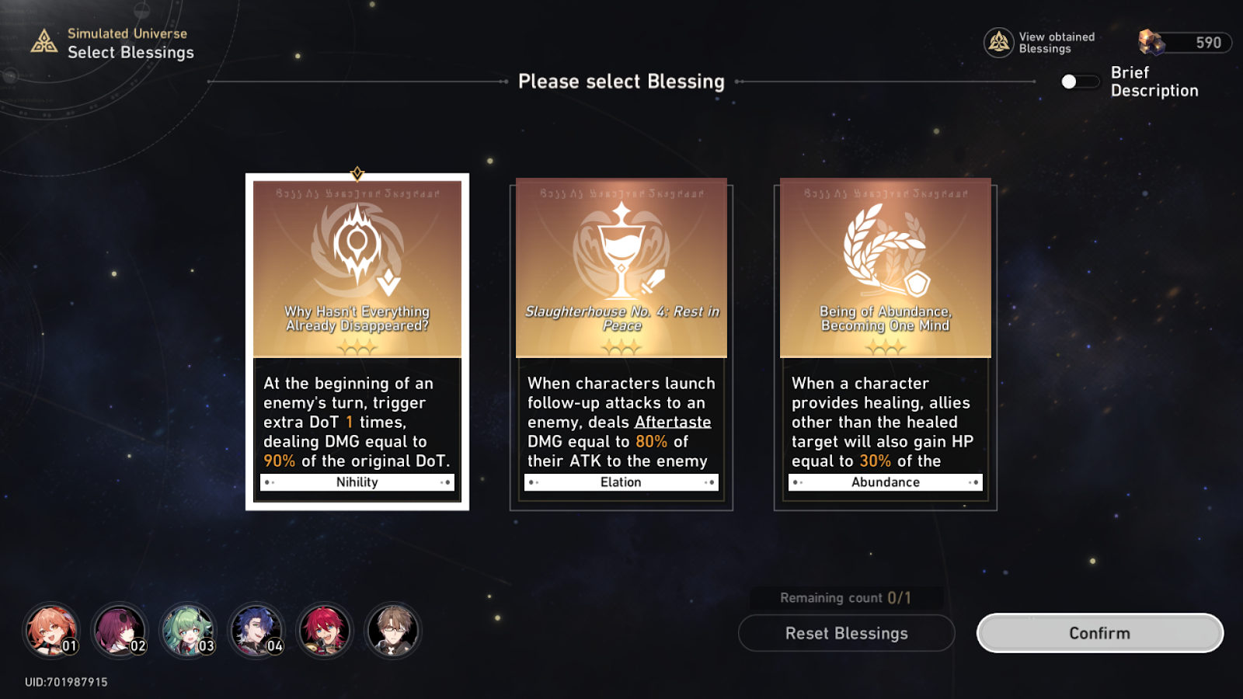Click the brown-haired character with glasses portrait

pyautogui.click(x=393, y=630)
